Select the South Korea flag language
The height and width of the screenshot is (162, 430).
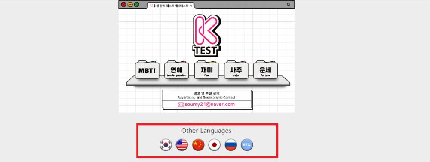pyautogui.click(x=166, y=145)
